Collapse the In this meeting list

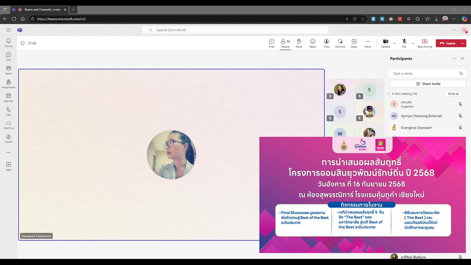click(x=389, y=94)
